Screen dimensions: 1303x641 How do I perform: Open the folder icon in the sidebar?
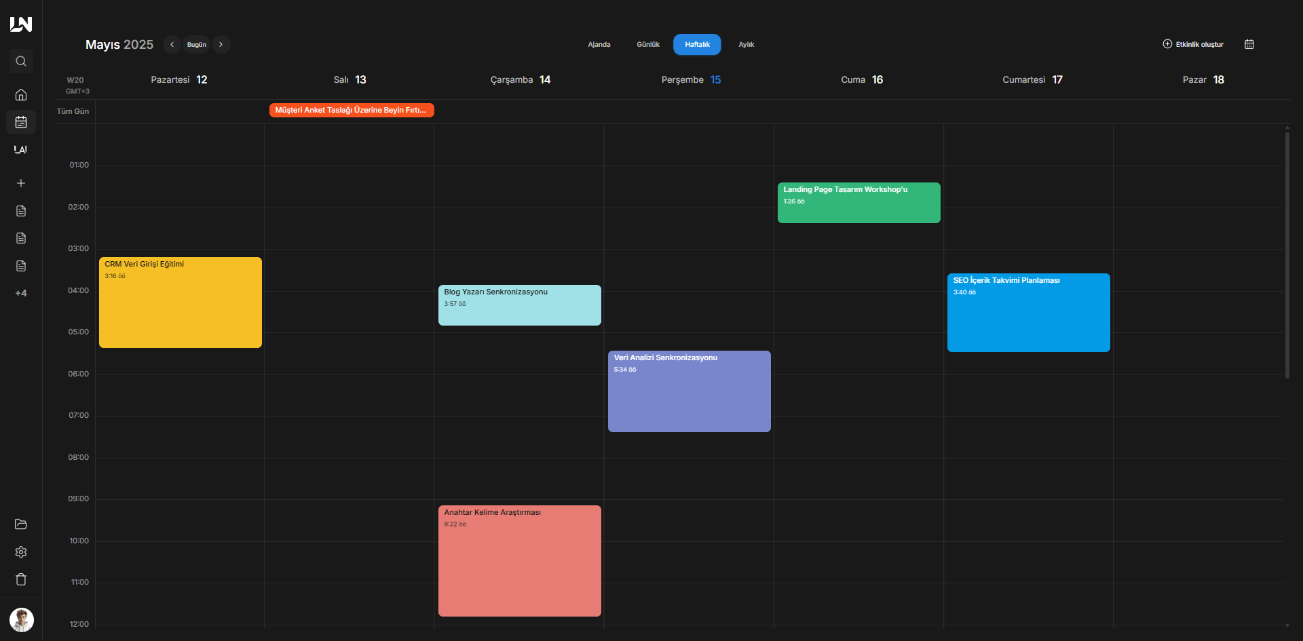point(21,524)
